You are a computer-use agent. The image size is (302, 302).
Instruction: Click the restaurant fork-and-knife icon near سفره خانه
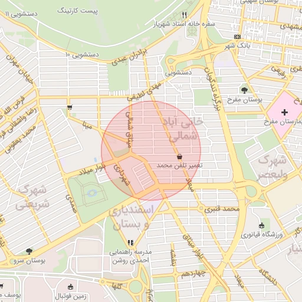click(x=184, y=15)
